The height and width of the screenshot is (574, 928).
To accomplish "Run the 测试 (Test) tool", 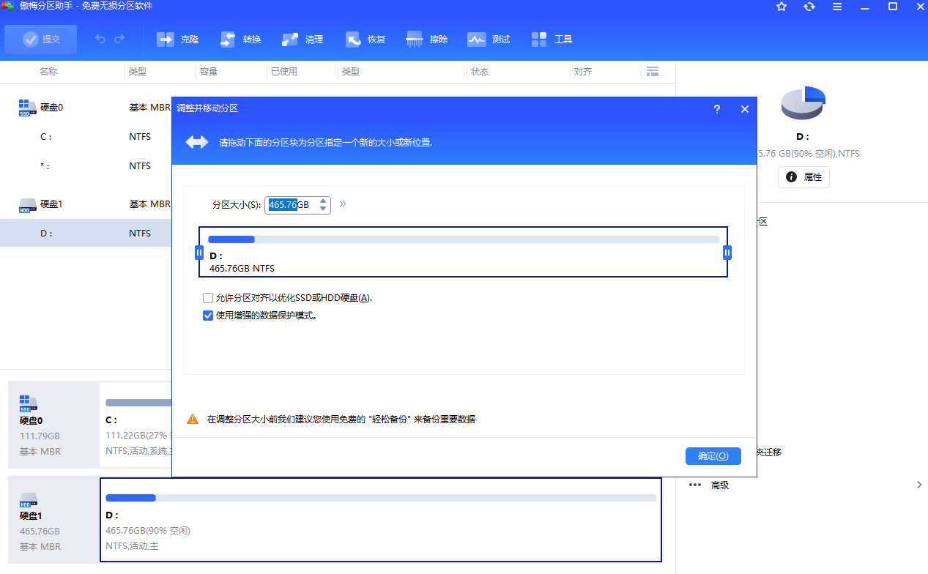I will [488, 39].
